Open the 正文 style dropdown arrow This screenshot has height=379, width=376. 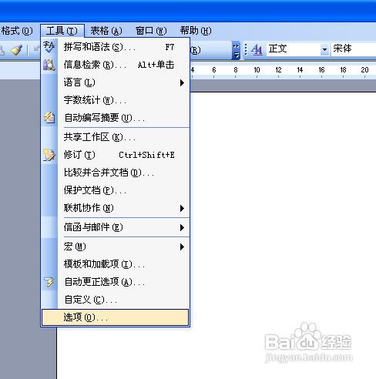[324, 49]
